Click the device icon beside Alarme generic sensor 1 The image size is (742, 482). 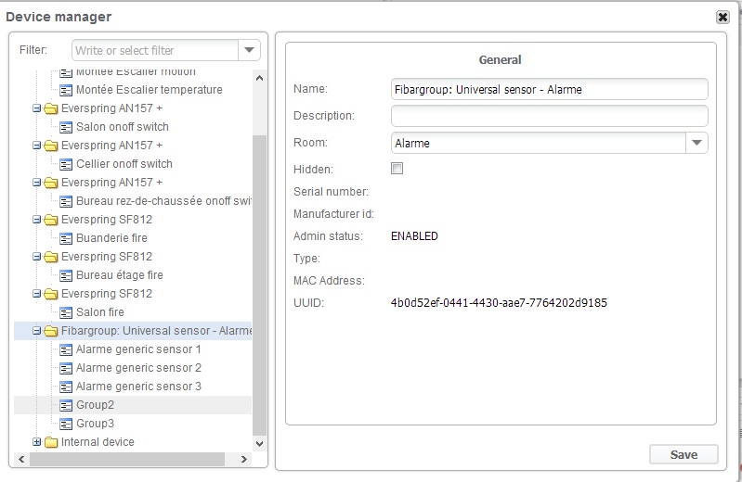click(66, 349)
